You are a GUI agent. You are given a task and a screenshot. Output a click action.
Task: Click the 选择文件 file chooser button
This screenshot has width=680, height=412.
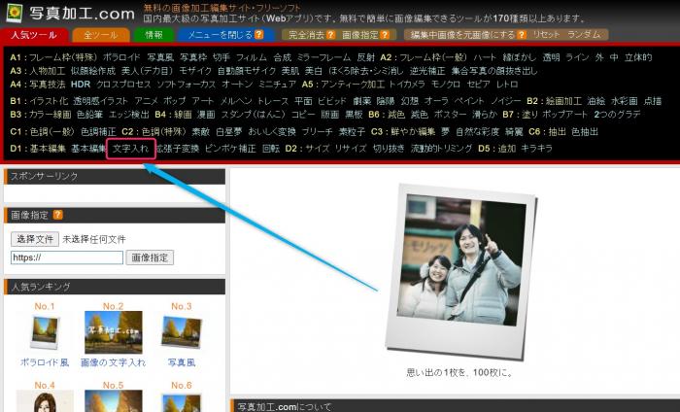35,239
